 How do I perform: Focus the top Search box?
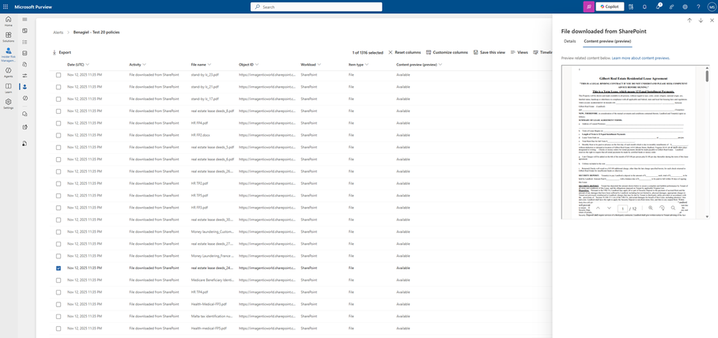tap(316, 7)
